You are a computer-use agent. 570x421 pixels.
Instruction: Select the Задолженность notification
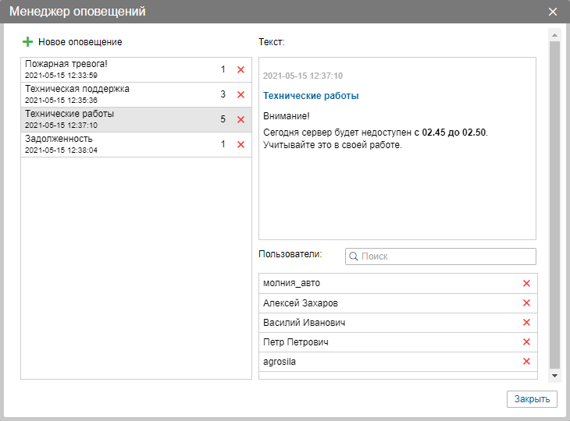pyautogui.click(x=117, y=144)
